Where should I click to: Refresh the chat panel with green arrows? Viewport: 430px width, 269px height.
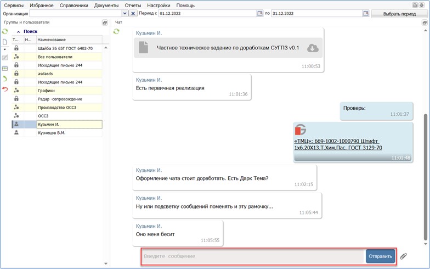[x=116, y=32]
